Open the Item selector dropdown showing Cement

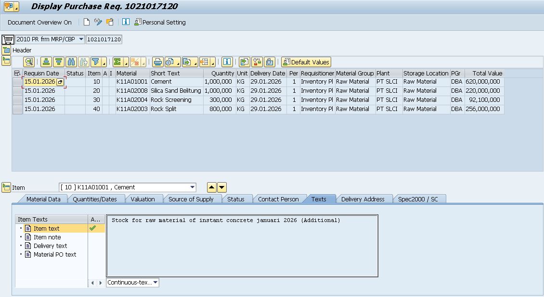tap(193, 187)
